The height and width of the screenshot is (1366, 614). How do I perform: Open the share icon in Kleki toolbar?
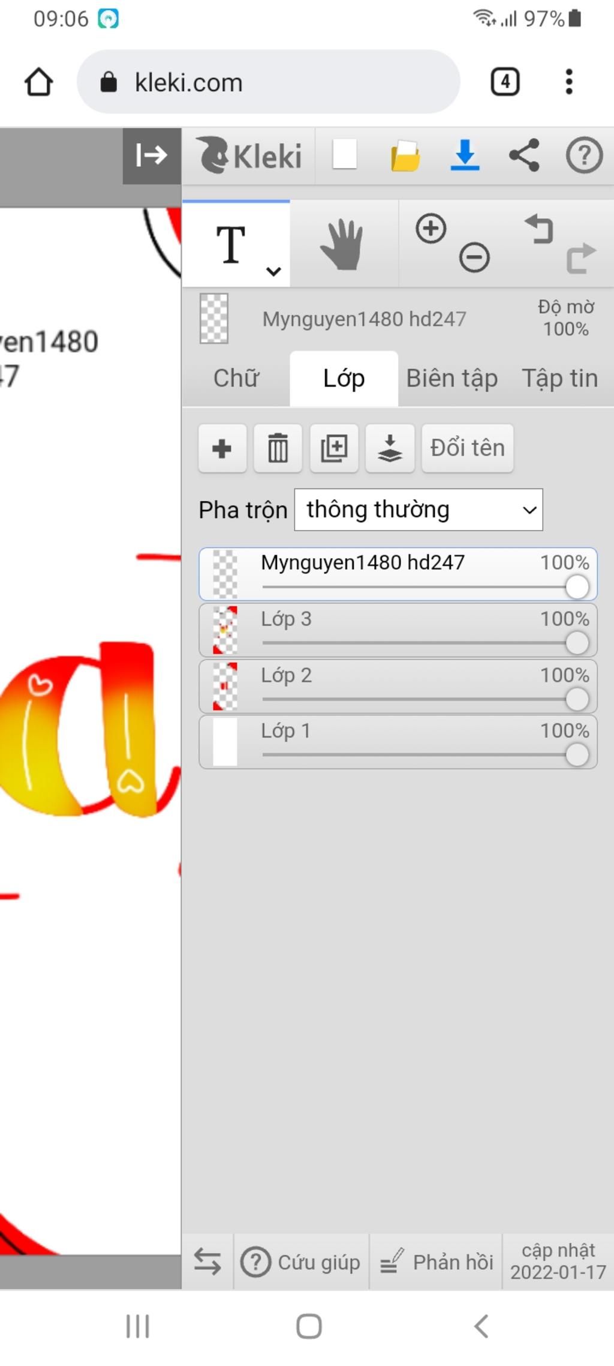[x=524, y=155]
